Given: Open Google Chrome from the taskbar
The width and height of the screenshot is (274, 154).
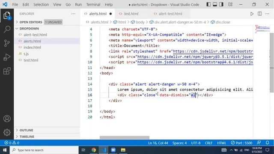Looking at the screenshot, I should pyautogui.click(x=93, y=150).
